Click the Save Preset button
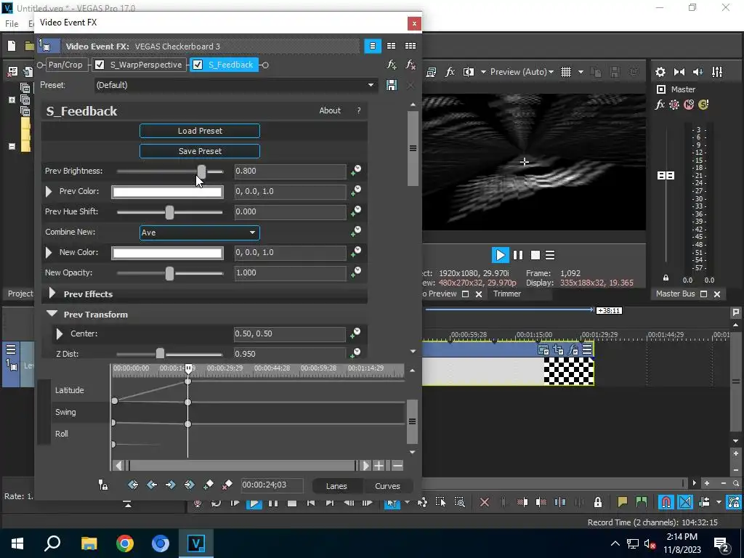The image size is (744, 558). click(200, 151)
